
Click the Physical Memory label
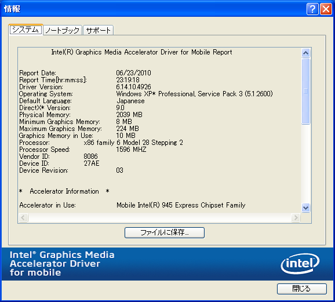[45, 115]
